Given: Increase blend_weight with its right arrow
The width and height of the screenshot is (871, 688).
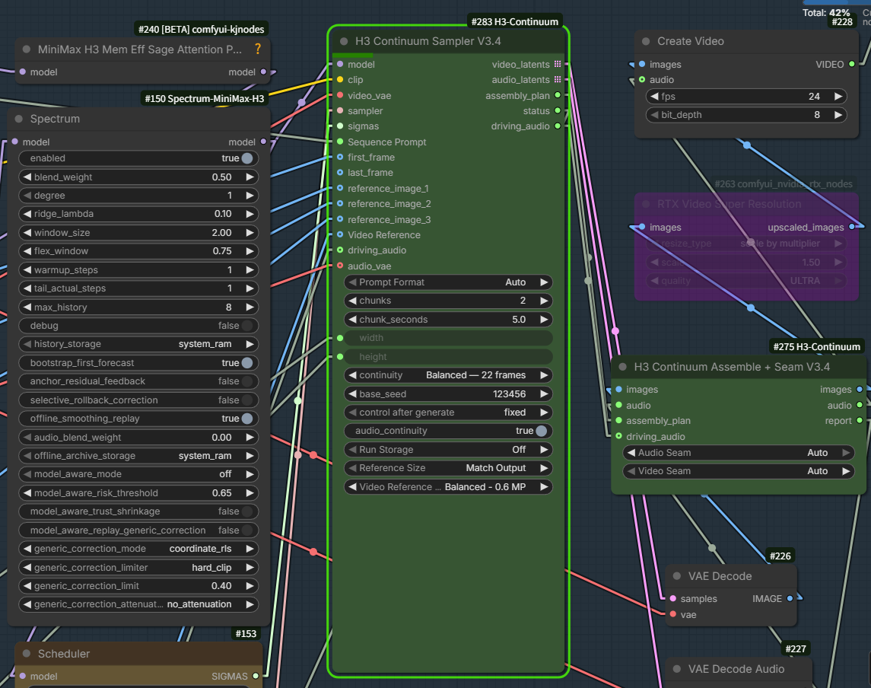Looking at the screenshot, I should [250, 177].
